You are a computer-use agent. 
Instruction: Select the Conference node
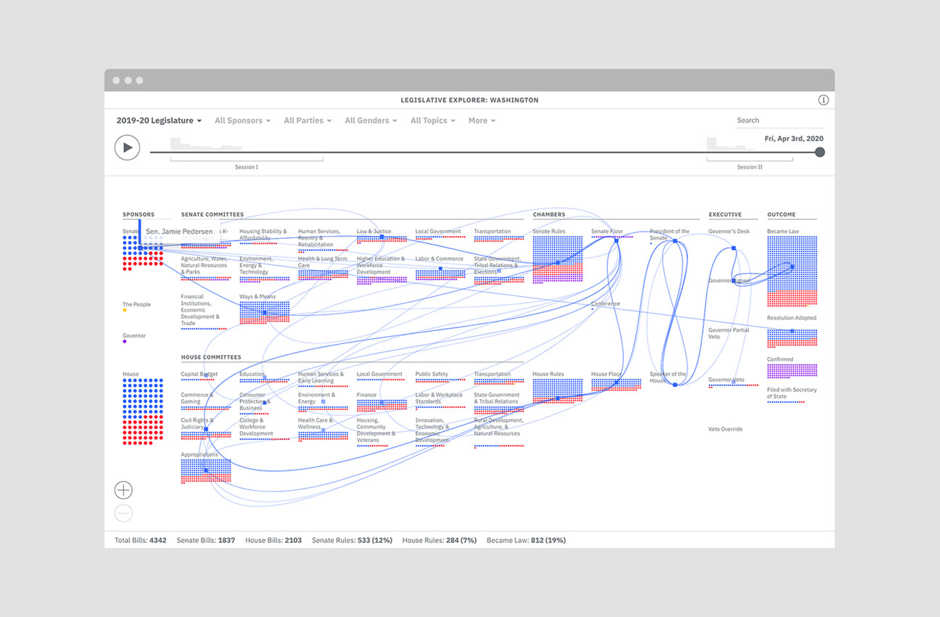606,306
